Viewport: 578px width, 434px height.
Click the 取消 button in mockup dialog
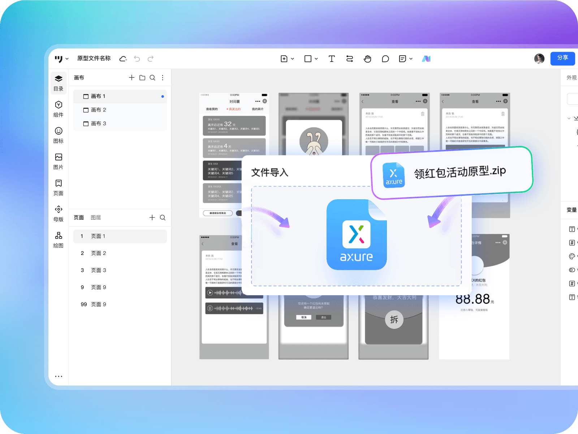[304, 318]
